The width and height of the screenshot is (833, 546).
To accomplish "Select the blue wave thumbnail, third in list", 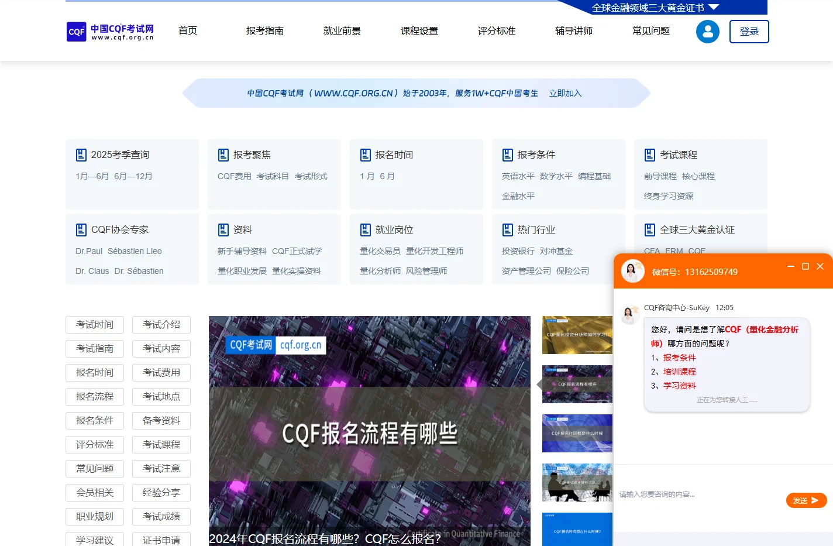I will tap(577, 433).
